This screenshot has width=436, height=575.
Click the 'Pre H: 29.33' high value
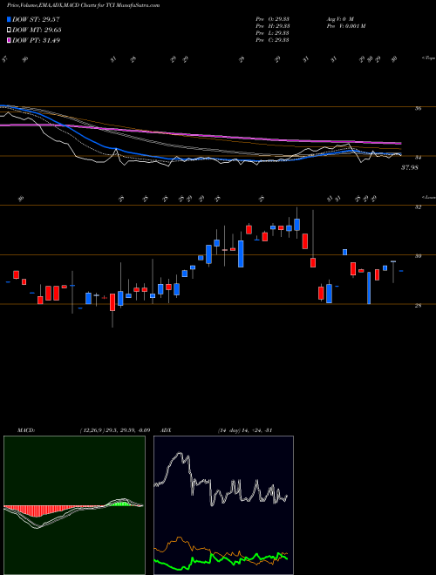(273, 26)
